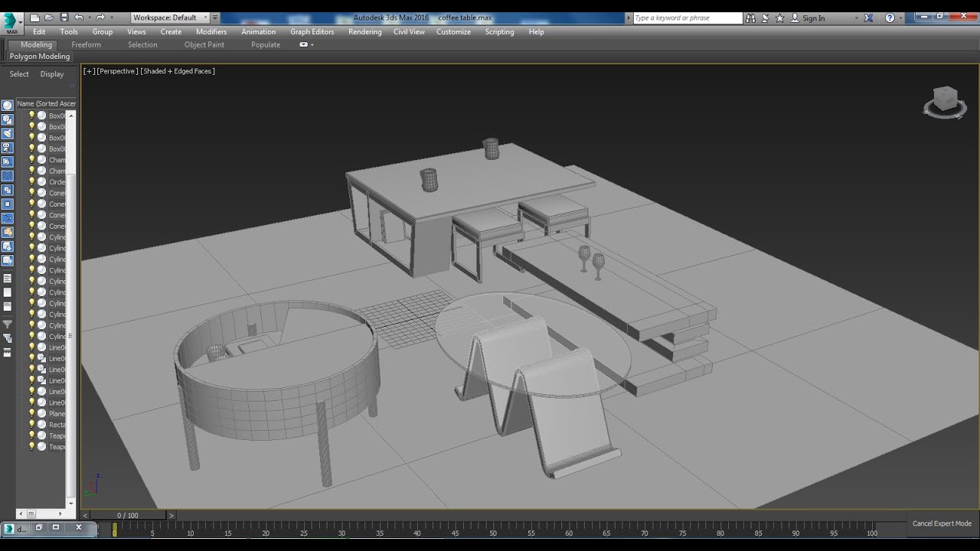The width and height of the screenshot is (980, 551).
Task: Toggle lightbulb on the Plane row
Action: point(32,413)
